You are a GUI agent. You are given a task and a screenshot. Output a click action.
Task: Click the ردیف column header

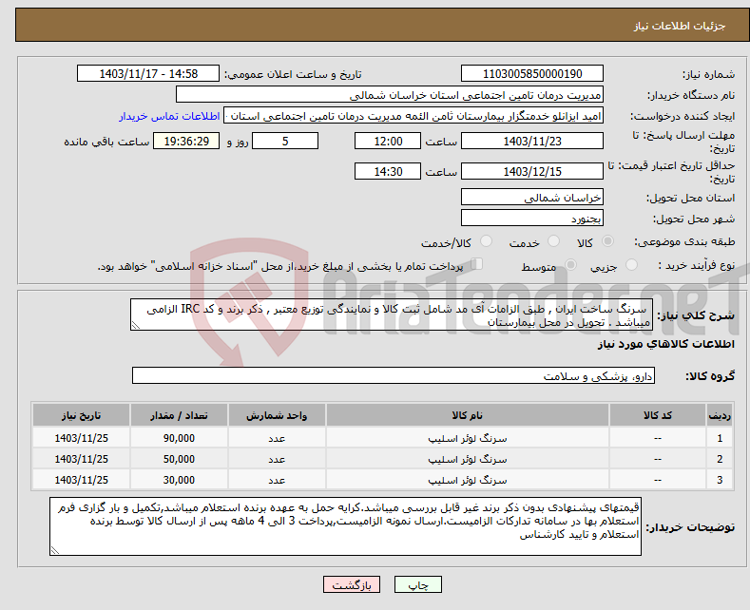point(720,415)
